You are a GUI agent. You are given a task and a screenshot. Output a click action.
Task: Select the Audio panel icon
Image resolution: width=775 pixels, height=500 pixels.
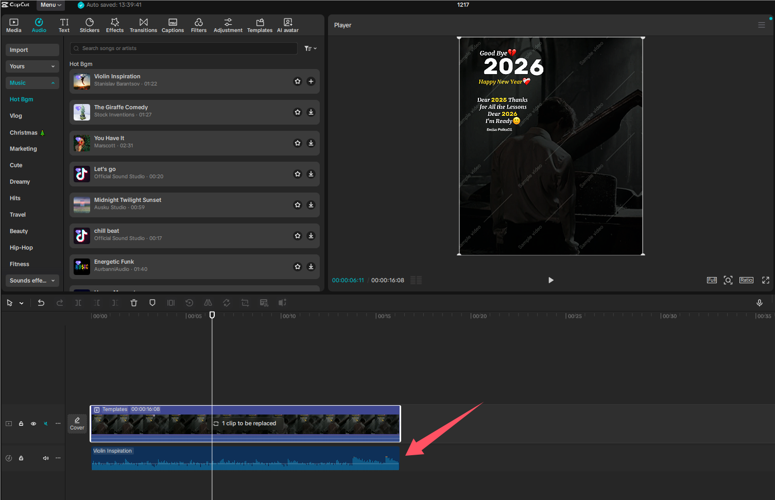[39, 24]
